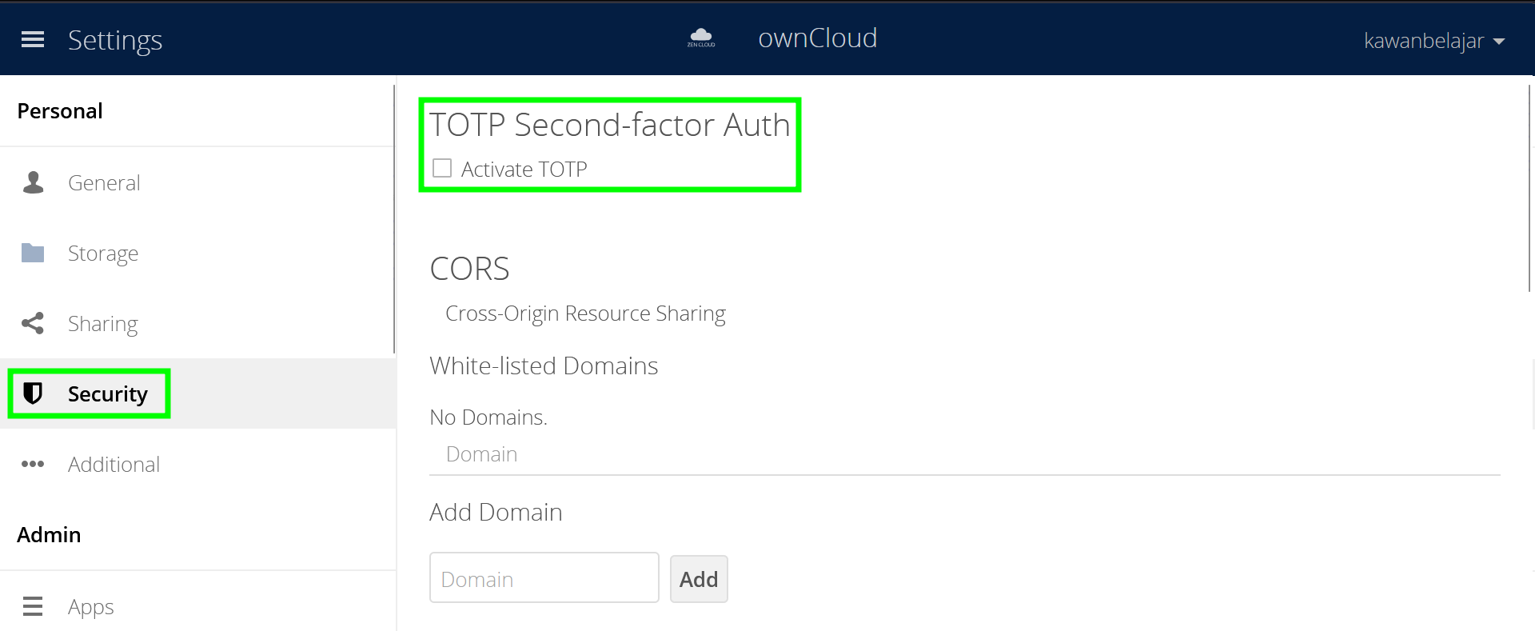The width and height of the screenshot is (1535, 631).
Task: Open the kawanbelajar user dropdown
Action: pos(1423,41)
